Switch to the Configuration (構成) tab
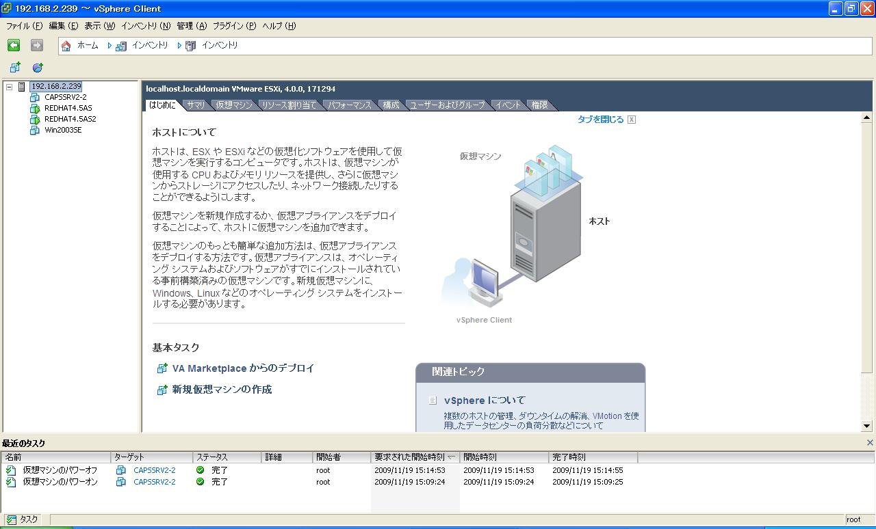Image resolution: width=876 pixels, height=529 pixels. click(391, 105)
